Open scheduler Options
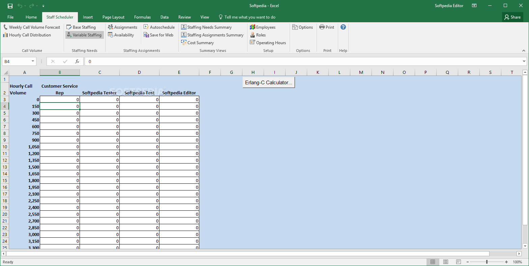 (x=303, y=27)
